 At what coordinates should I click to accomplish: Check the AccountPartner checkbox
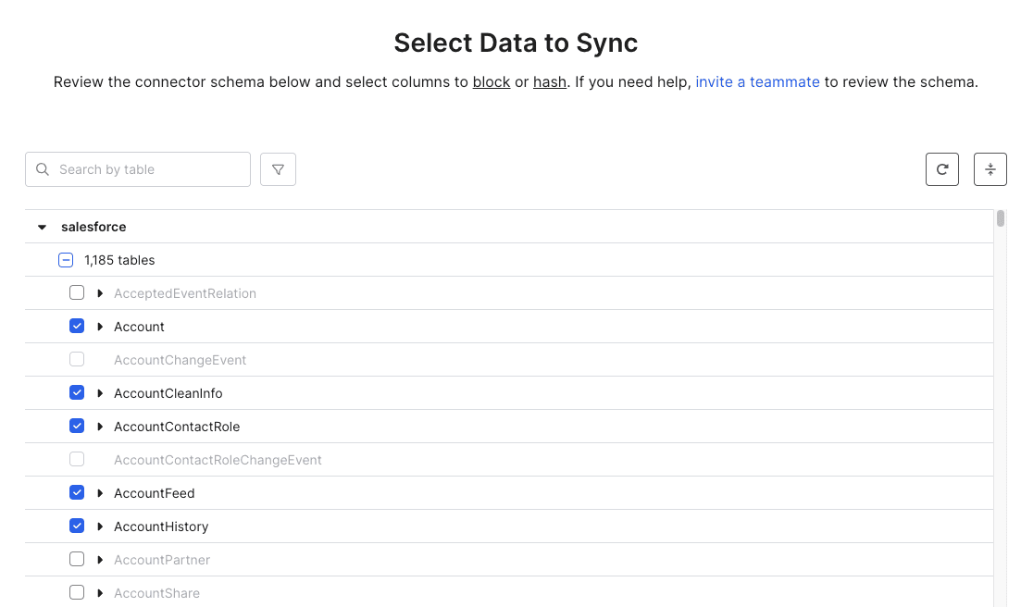pos(77,559)
